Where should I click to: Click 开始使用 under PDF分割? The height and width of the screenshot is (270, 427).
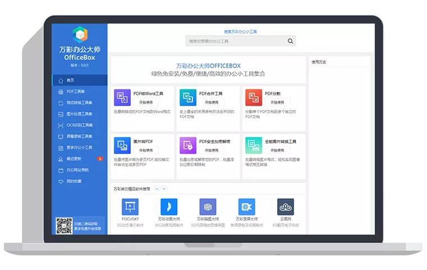(277, 102)
